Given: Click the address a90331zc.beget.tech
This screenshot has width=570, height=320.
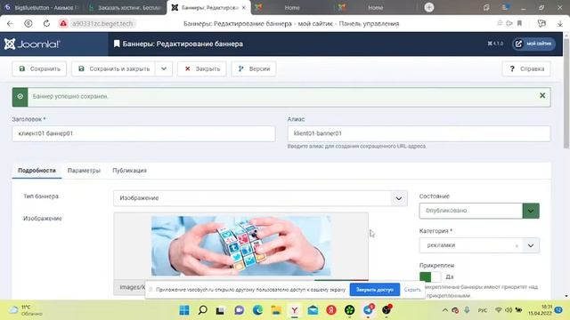Looking at the screenshot, I should tap(102, 24).
